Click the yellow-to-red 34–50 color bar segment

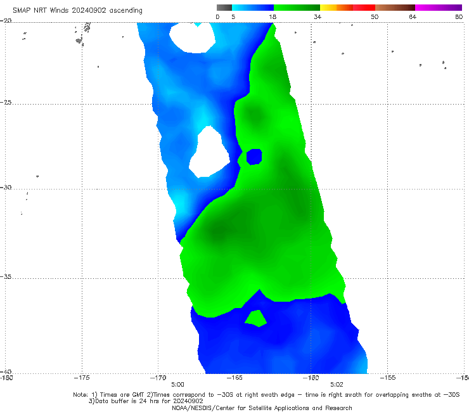[347, 8]
